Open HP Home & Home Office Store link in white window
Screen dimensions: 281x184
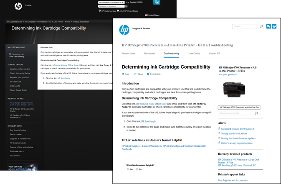click(x=152, y=104)
